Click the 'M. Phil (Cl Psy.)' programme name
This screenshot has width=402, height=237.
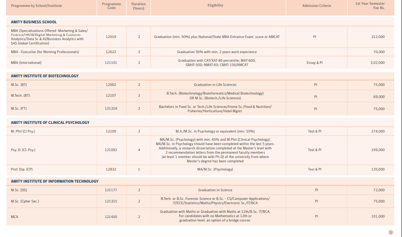coord(23,131)
